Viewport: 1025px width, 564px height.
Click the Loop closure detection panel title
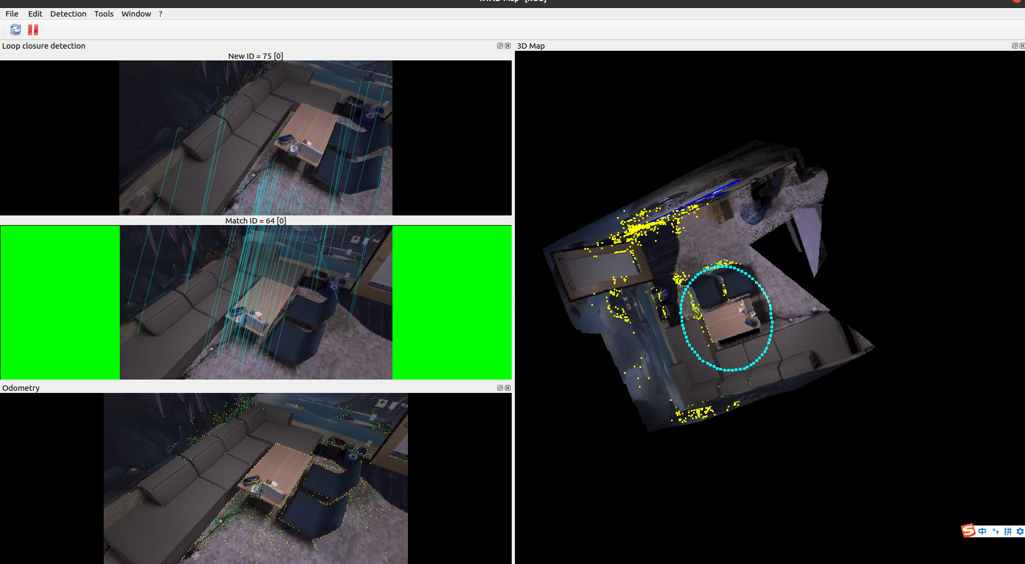point(44,46)
